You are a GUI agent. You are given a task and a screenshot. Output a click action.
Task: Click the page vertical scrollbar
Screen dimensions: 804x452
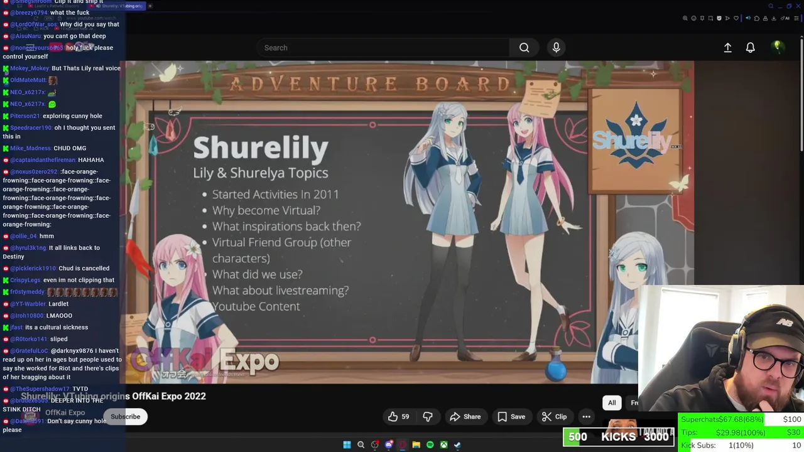point(801,94)
